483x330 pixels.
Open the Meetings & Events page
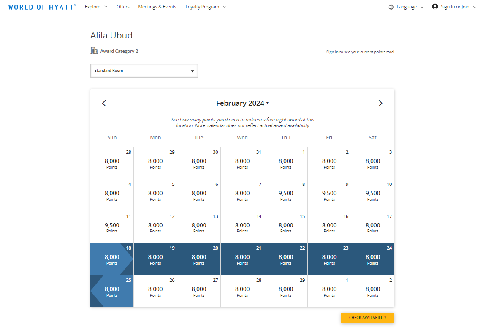[x=157, y=7]
